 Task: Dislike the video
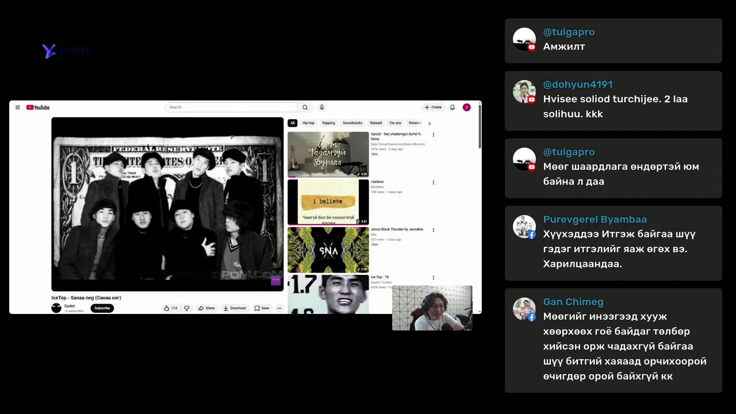187,308
